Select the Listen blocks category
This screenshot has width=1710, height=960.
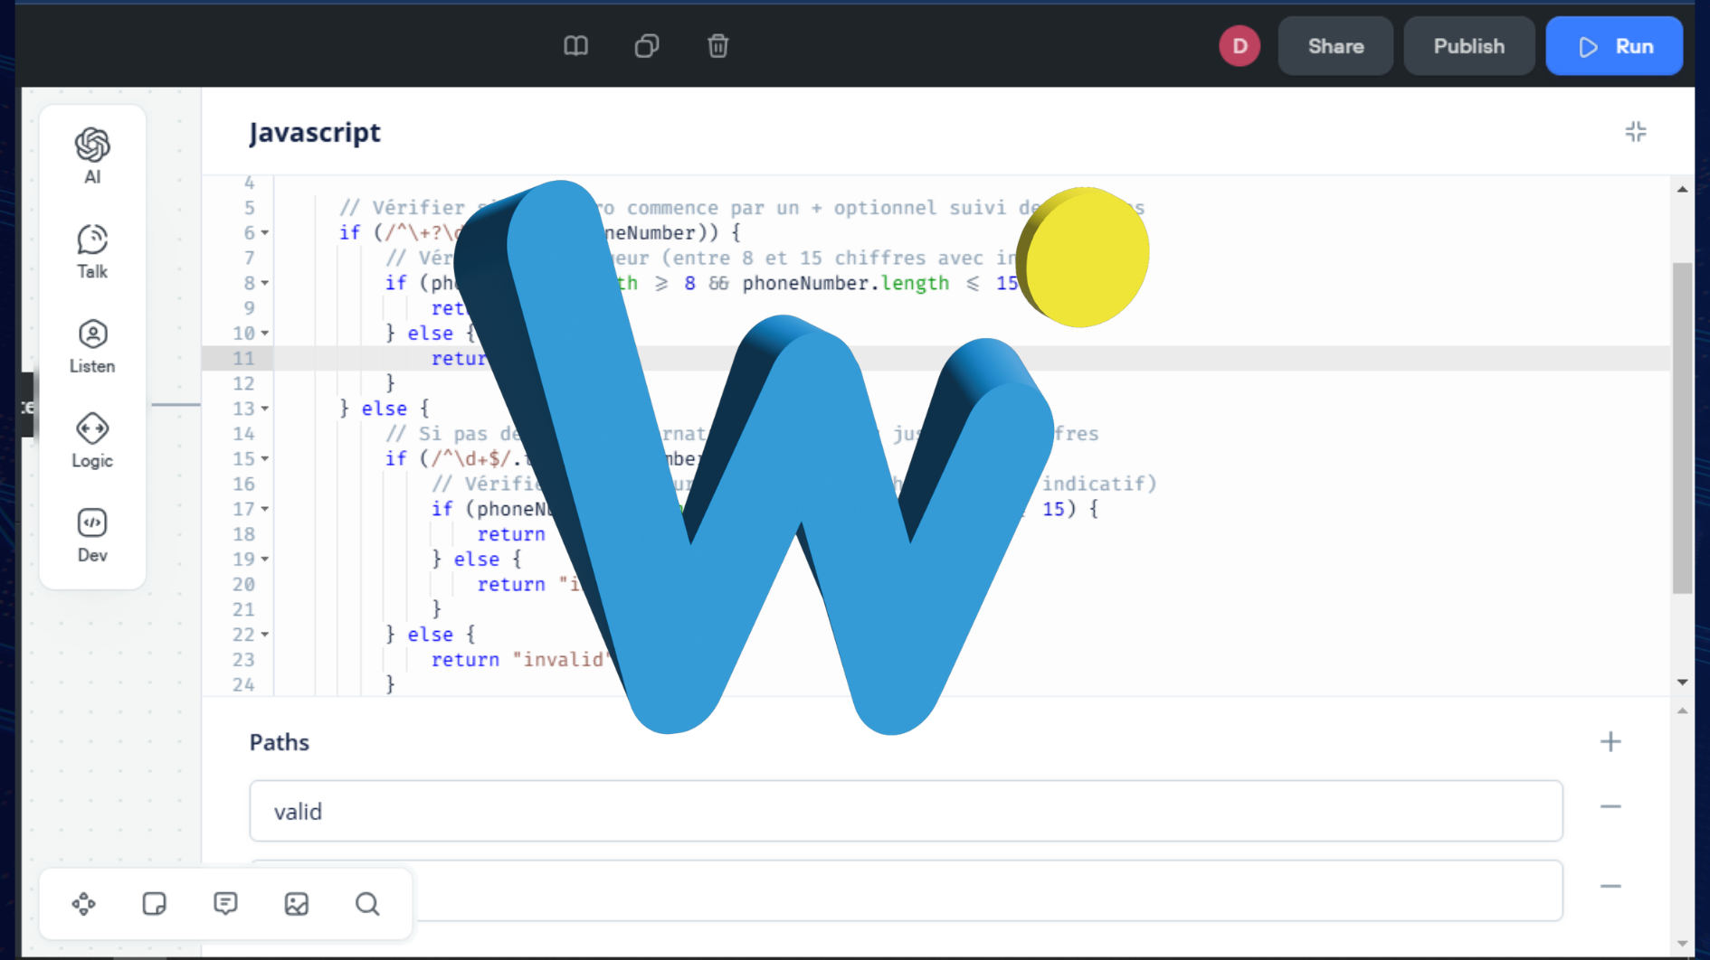click(92, 346)
